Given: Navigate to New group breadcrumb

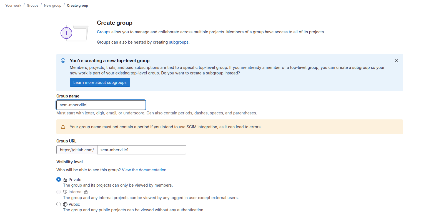Looking at the screenshot, I should [52, 6].
